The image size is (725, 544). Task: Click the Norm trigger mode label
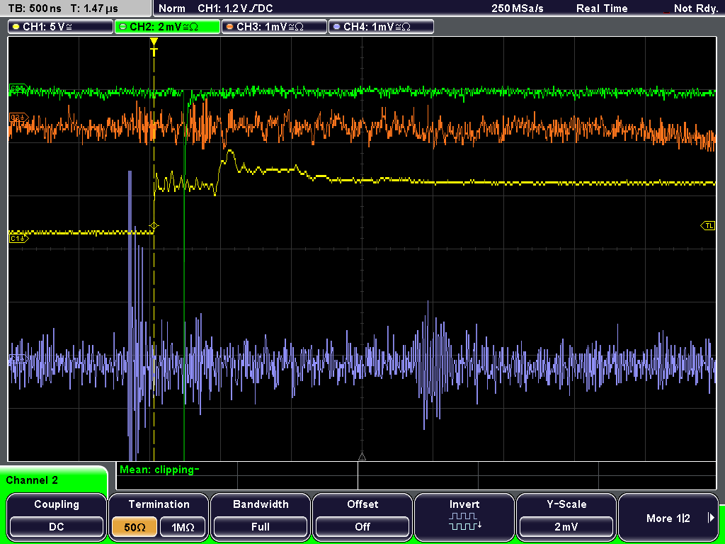[172, 8]
